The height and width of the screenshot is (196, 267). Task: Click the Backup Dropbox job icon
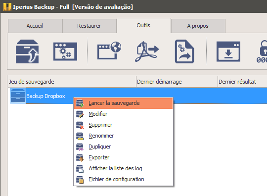pyautogui.click(x=18, y=96)
